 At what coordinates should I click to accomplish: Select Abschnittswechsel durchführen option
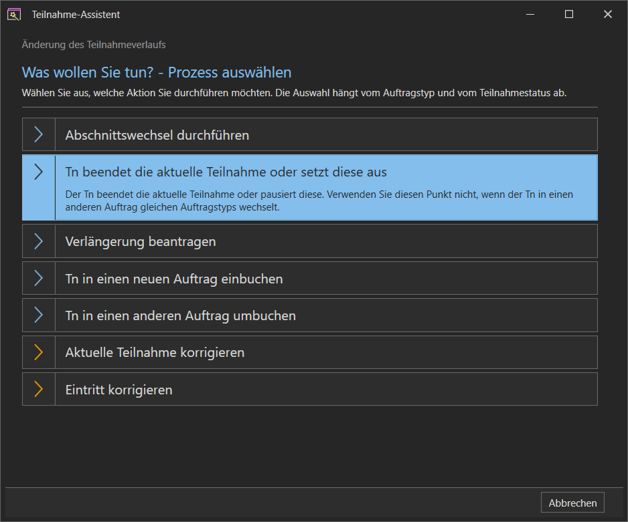coord(309,134)
